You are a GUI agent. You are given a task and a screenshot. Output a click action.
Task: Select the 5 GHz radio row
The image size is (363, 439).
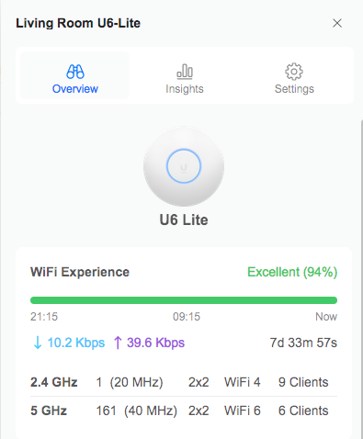(184, 411)
